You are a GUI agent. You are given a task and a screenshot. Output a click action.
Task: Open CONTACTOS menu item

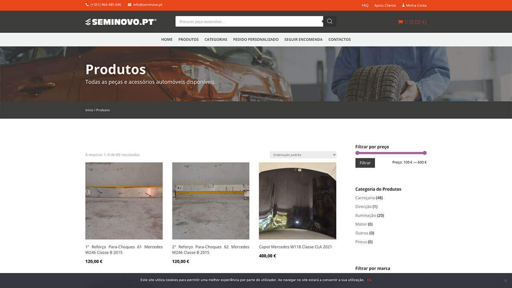pyautogui.click(x=340, y=39)
